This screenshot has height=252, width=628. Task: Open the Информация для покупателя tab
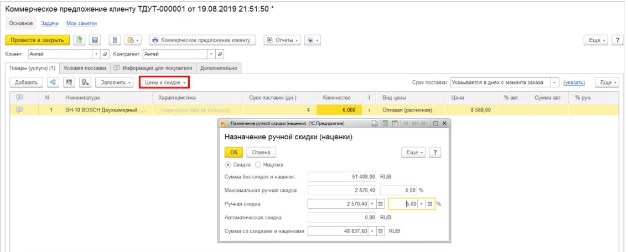pyautogui.click(x=153, y=68)
